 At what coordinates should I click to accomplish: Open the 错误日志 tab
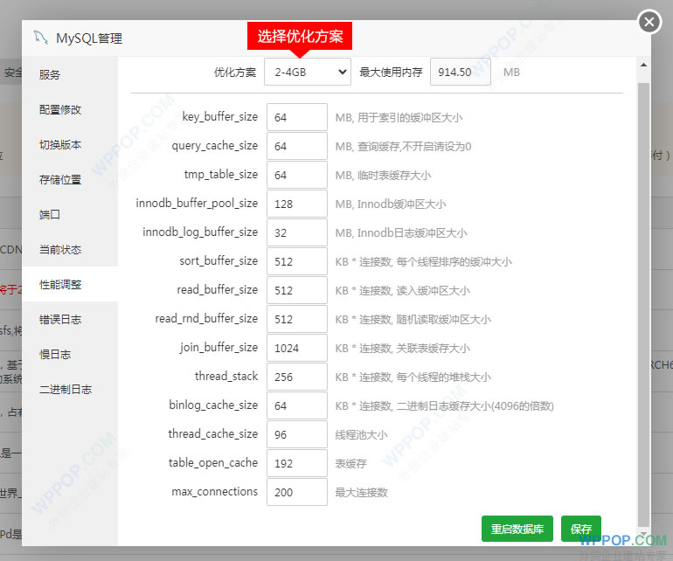pyautogui.click(x=60, y=320)
